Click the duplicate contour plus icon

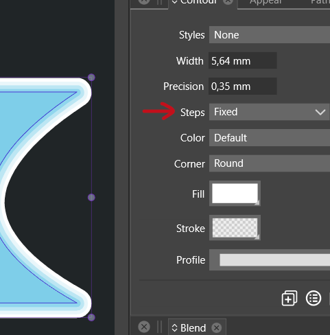(x=290, y=298)
